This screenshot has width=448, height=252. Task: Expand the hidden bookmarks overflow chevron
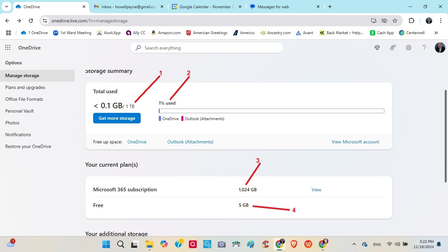[x=436, y=33]
